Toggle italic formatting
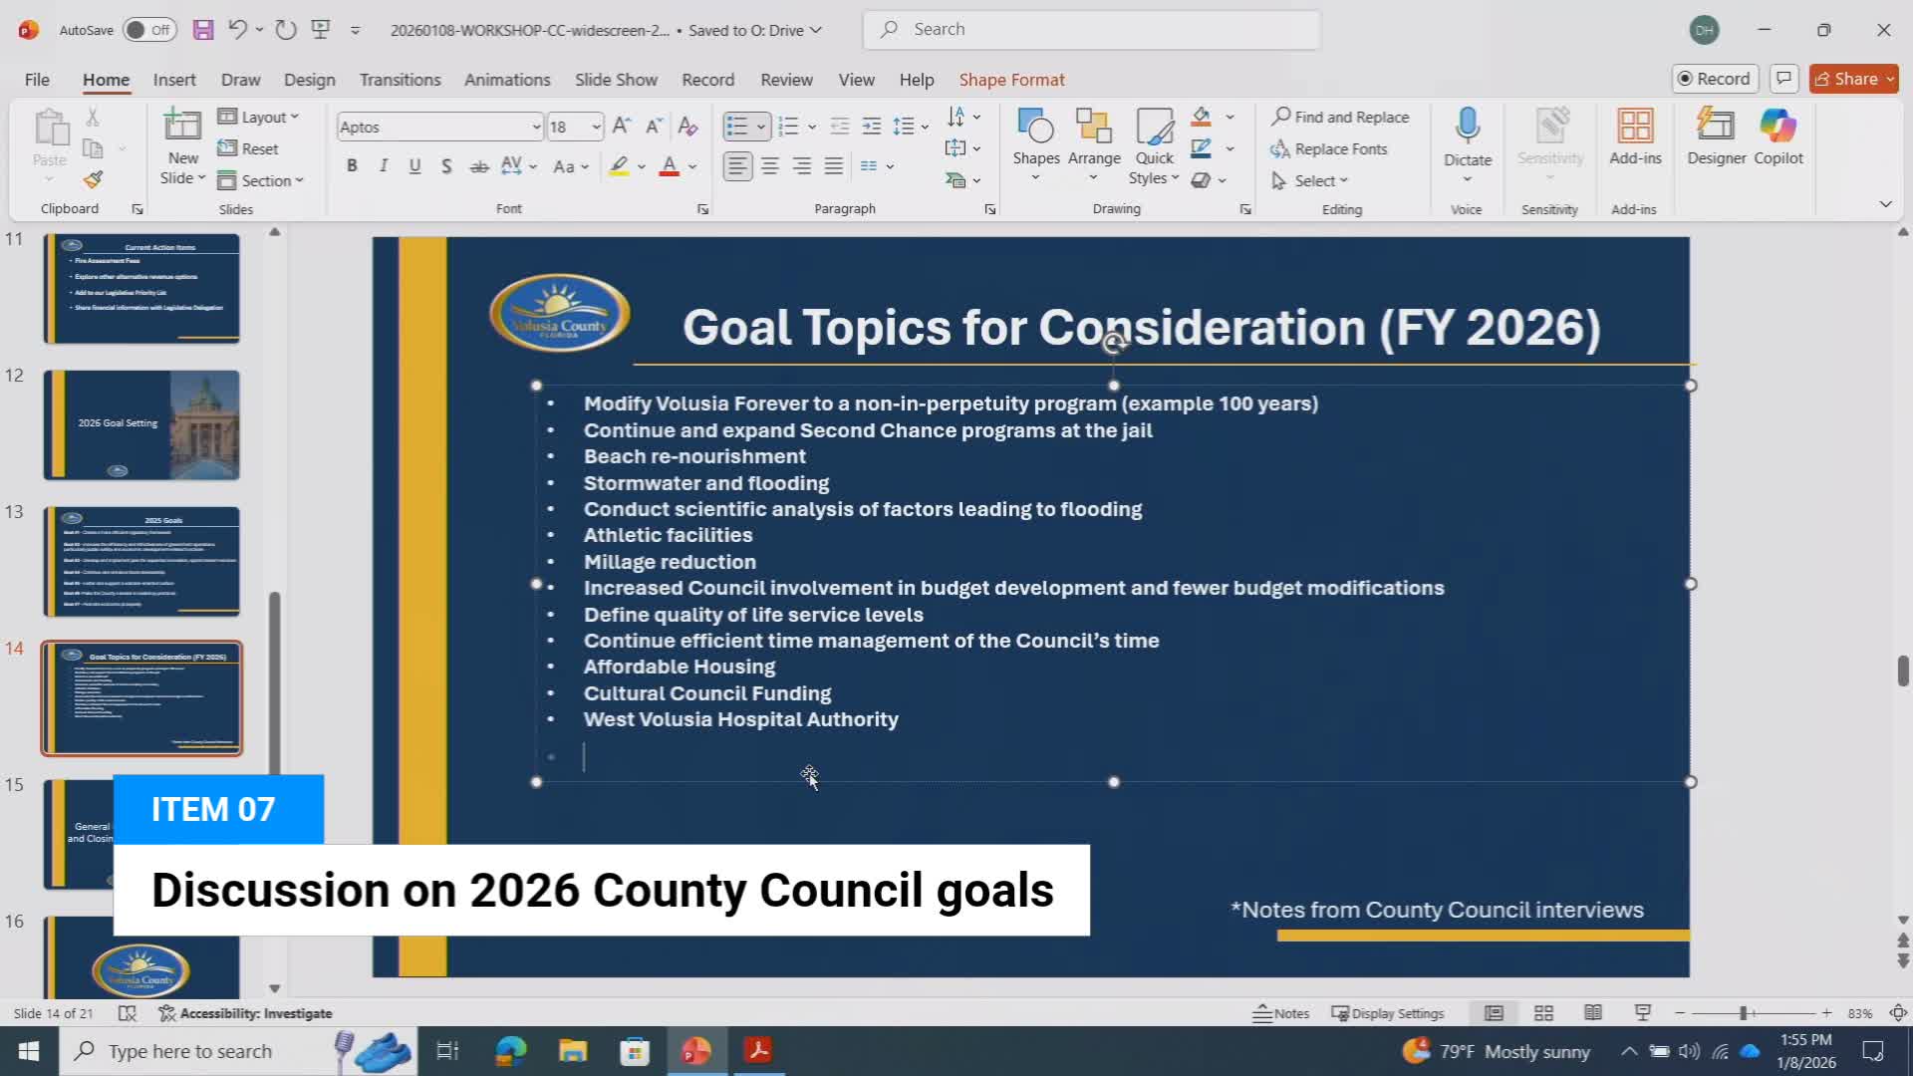 383,166
